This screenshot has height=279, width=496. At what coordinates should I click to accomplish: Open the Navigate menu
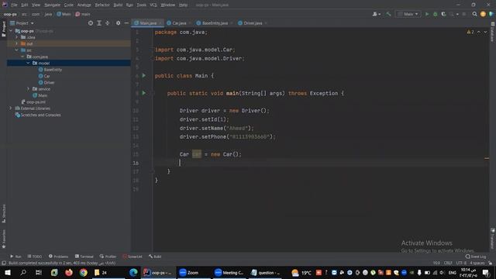pyautogui.click(x=52, y=5)
